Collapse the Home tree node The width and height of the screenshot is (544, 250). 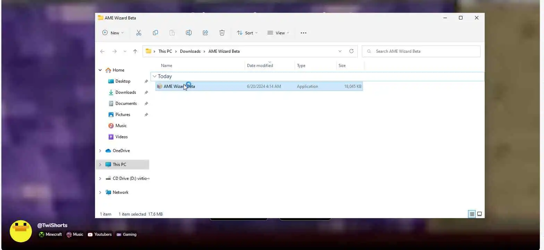click(100, 70)
